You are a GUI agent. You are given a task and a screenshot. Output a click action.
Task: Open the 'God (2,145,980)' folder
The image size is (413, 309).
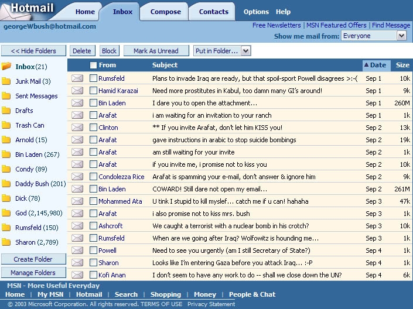(39, 213)
